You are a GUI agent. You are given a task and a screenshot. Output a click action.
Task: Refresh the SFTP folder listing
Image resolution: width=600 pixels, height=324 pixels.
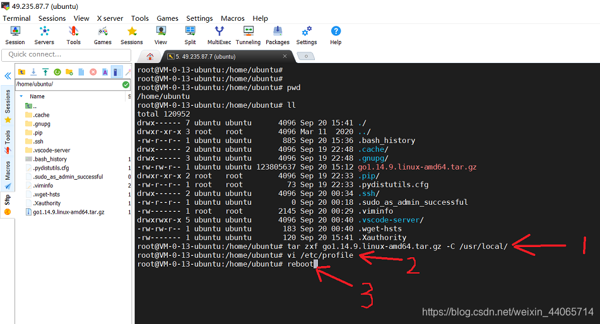coord(57,72)
